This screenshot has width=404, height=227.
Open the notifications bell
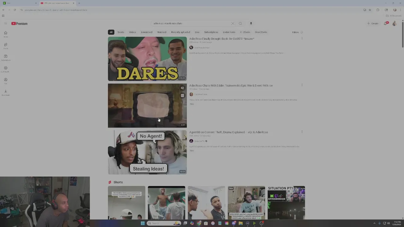(385, 23)
